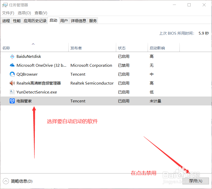
Task: Close the Task Manager window
Action: (204, 5)
